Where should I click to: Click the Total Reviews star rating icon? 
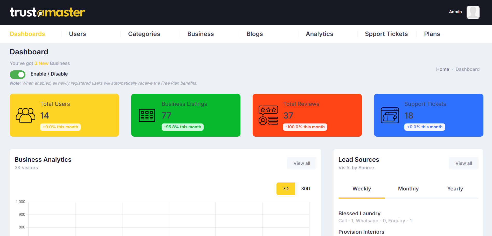coord(268,115)
